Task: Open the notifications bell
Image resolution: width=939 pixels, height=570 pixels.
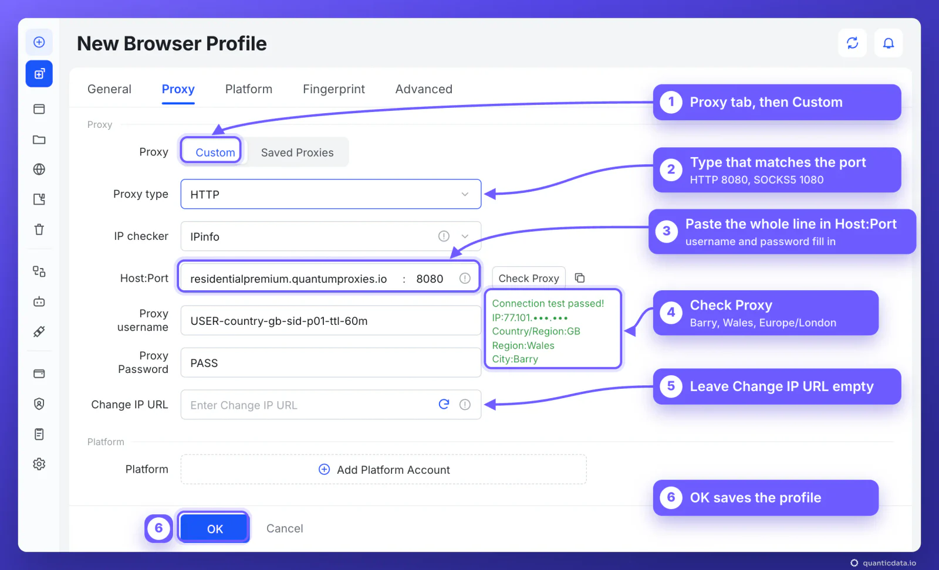Action: 889,43
